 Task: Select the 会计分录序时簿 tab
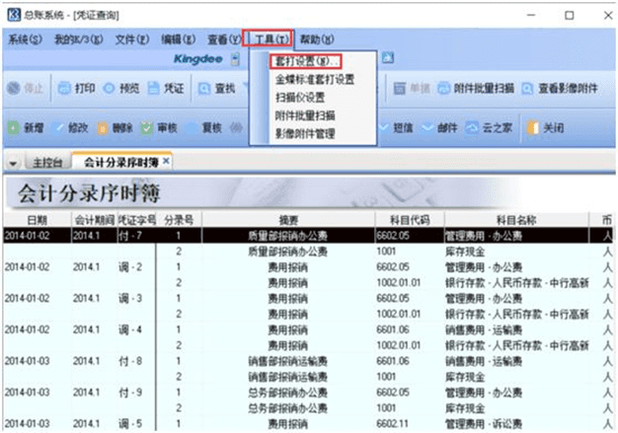121,162
